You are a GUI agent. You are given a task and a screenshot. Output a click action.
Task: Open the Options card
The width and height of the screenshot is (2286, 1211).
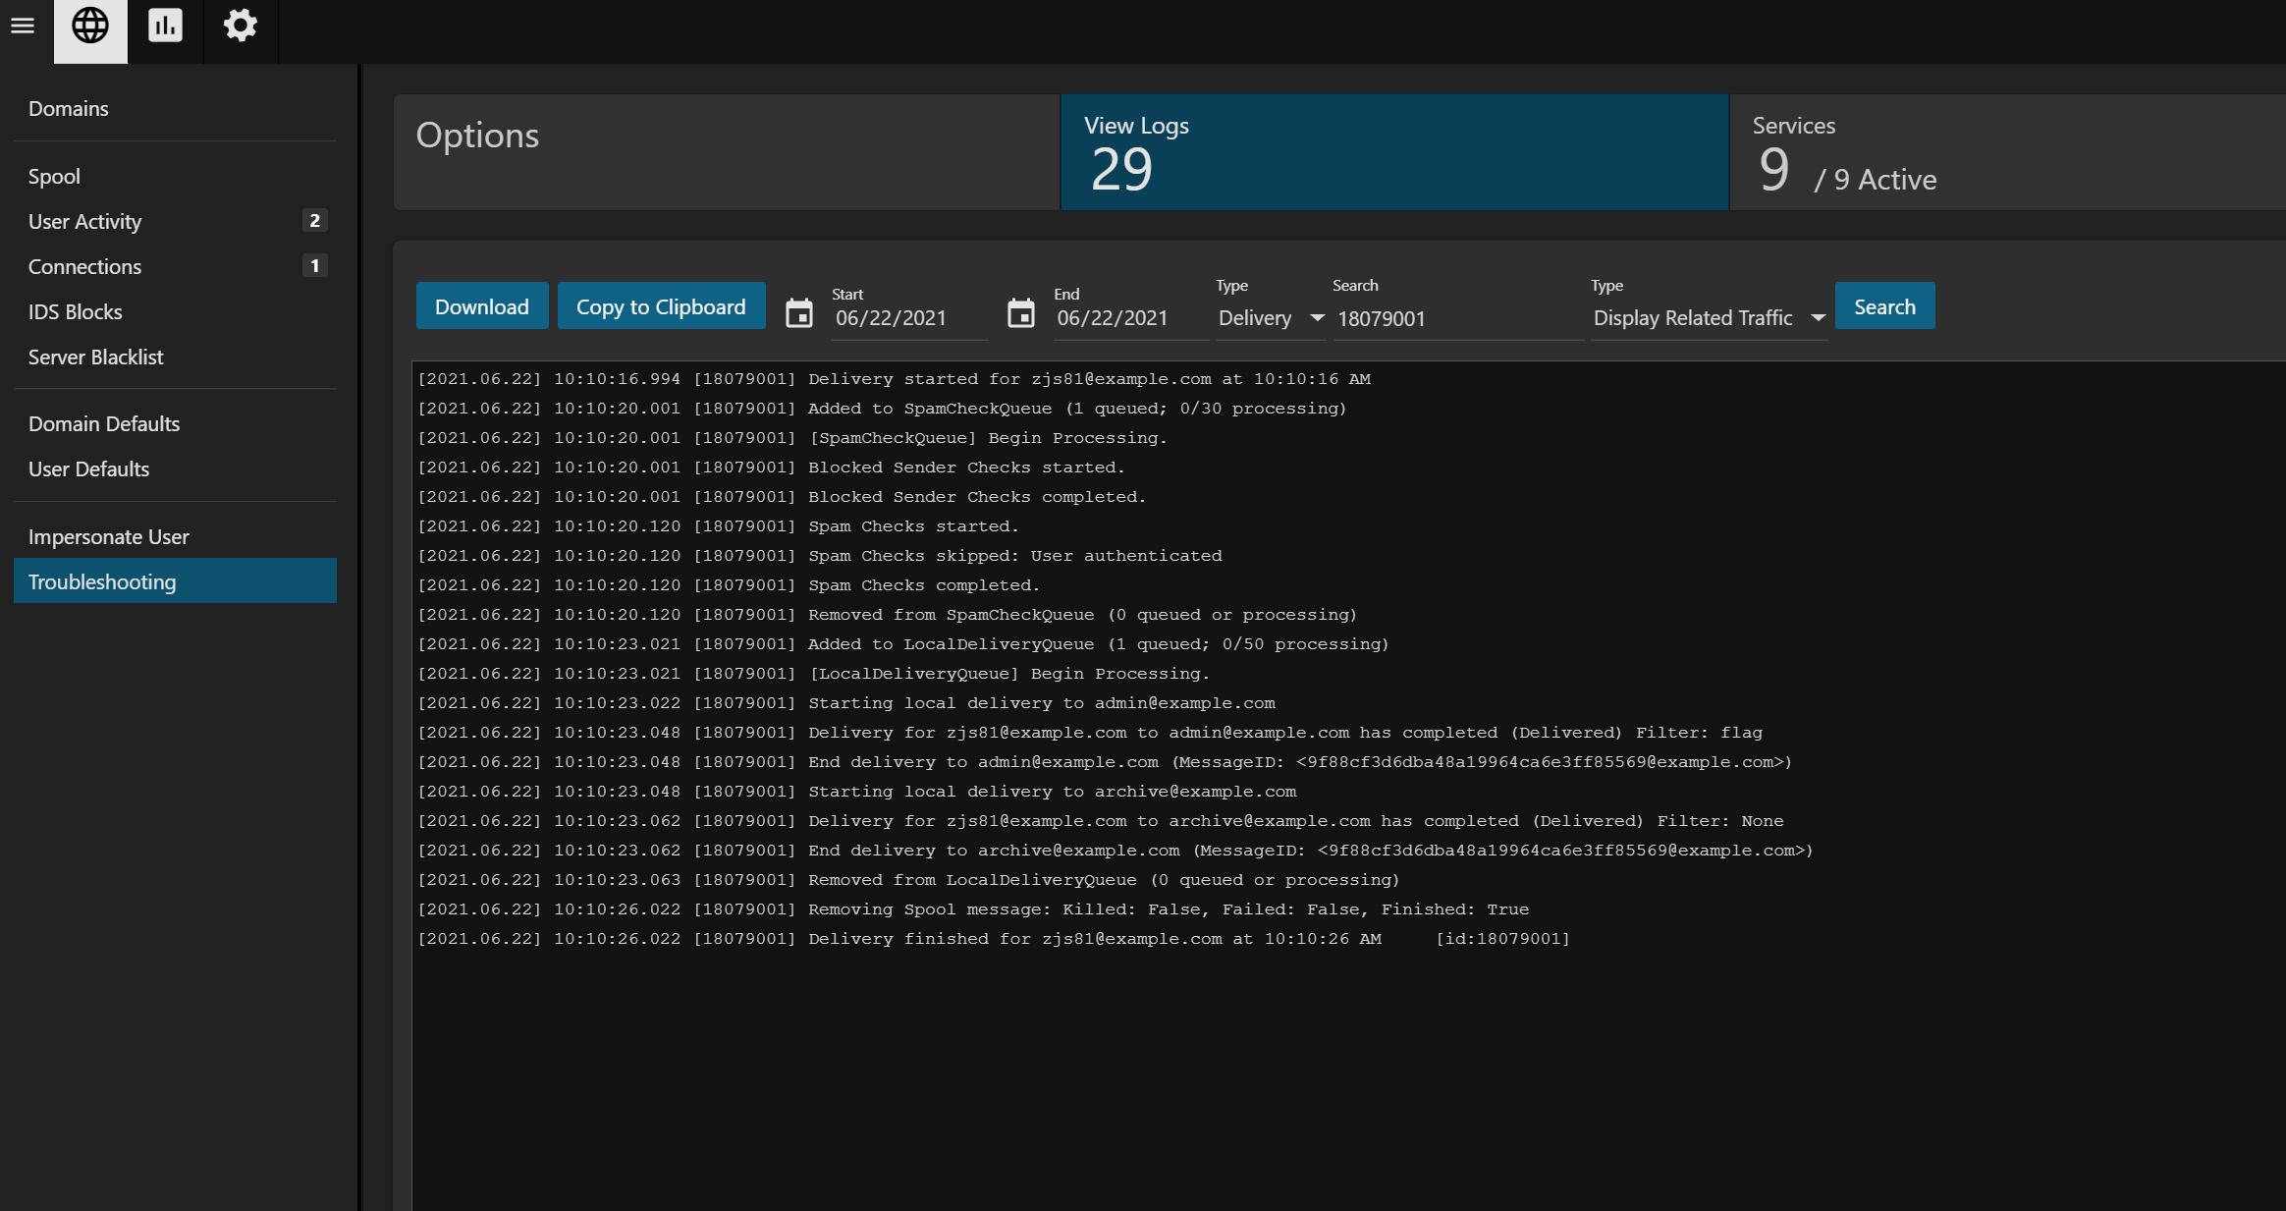(727, 152)
